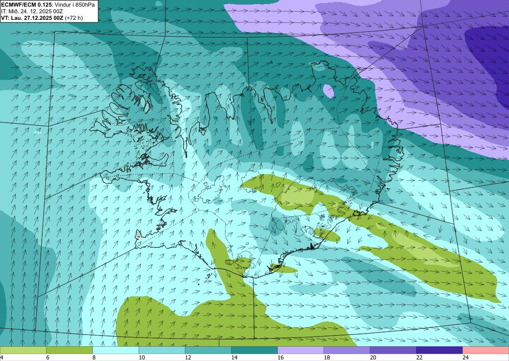Image resolution: width=509 pixels, height=361 pixels.
Task: Click the '(+72 h)' forecast offset text
Action: (74, 18)
